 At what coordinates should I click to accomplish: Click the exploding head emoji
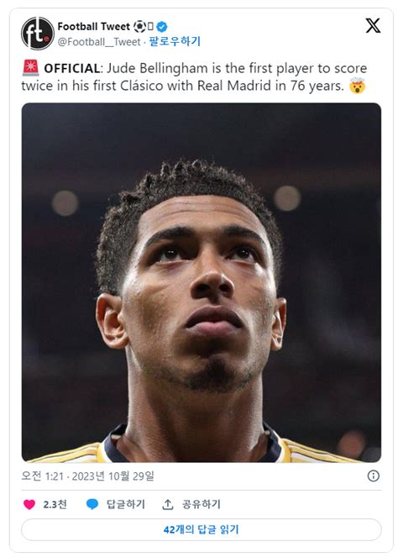coord(357,86)
